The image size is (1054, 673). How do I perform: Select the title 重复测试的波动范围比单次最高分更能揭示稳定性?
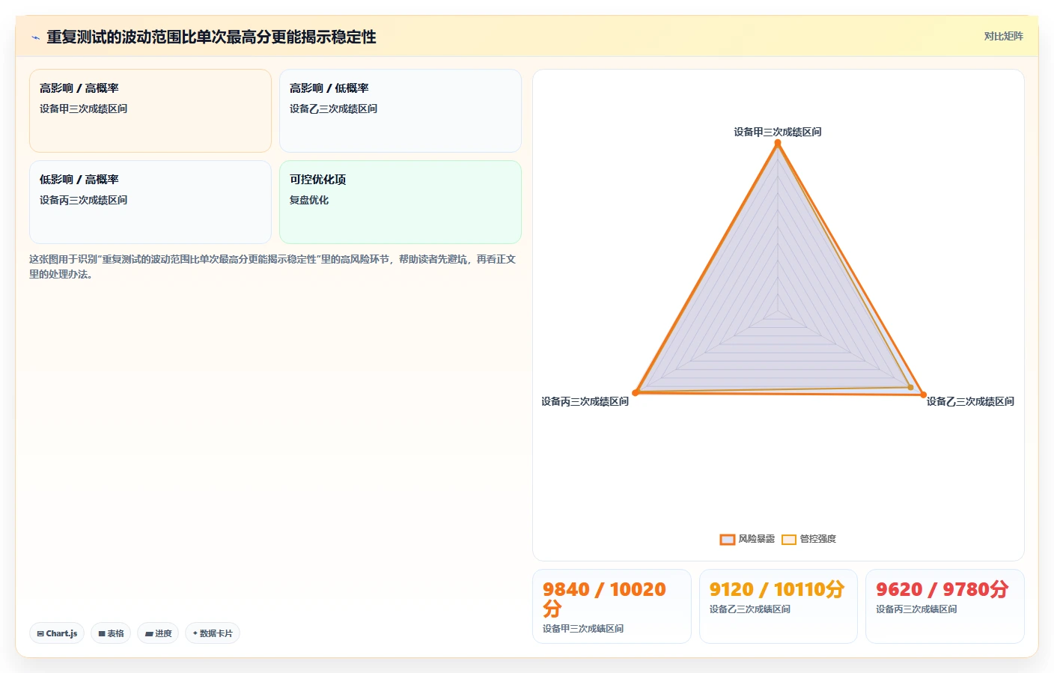[x=211, y=37]
